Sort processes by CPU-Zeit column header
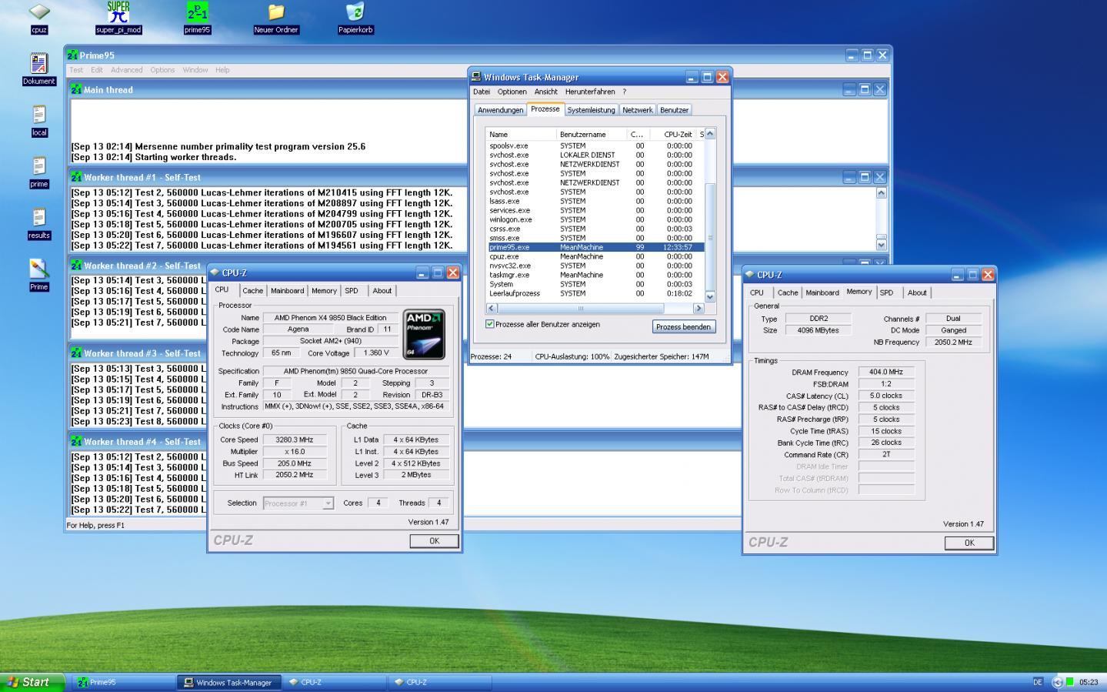The image size is (1107, 692). point(673,134)
